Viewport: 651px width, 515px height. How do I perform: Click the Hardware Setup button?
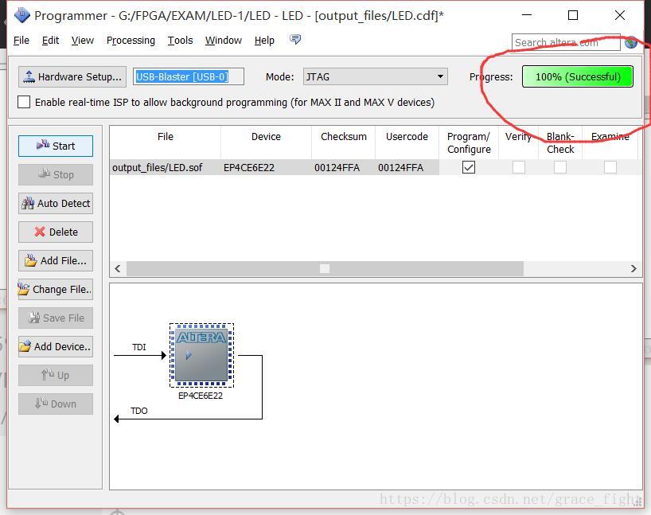[x=72, y=76]
